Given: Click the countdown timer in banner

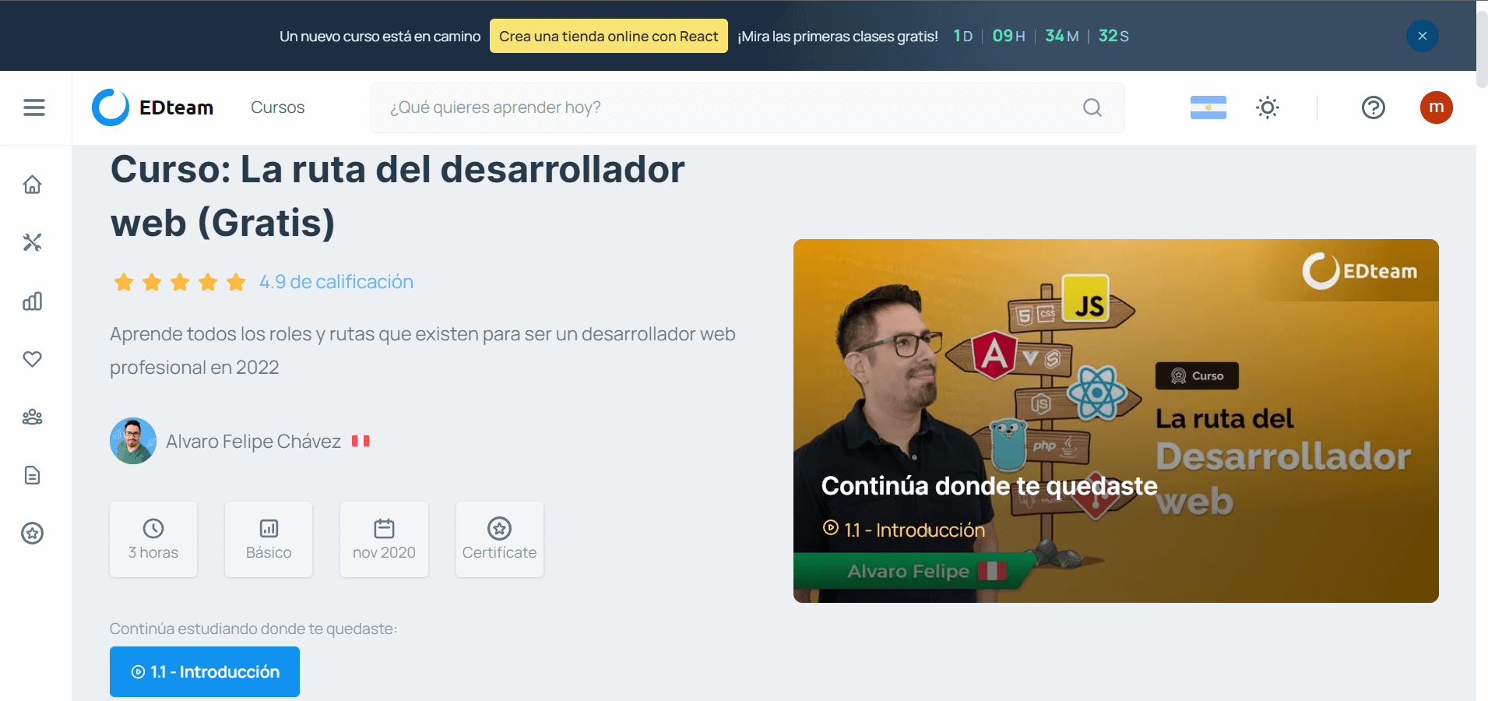Looking at the screenshot, I should pyautogui.click(x=1041, y=36).
